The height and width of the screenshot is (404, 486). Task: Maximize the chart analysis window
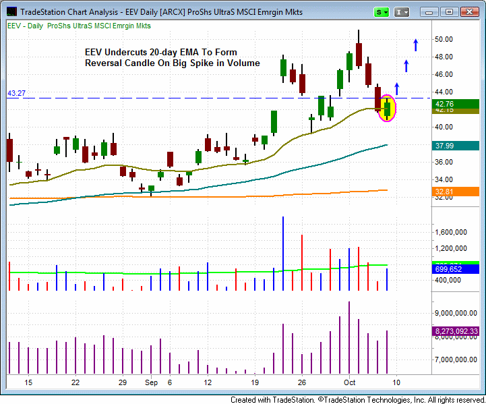tap(449, 12)
